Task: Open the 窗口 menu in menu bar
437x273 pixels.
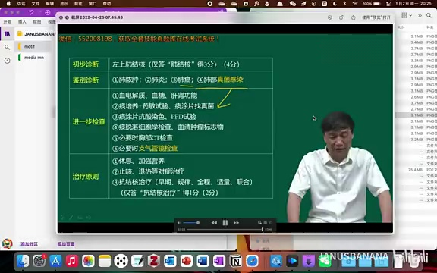Action: coord(93,4)
